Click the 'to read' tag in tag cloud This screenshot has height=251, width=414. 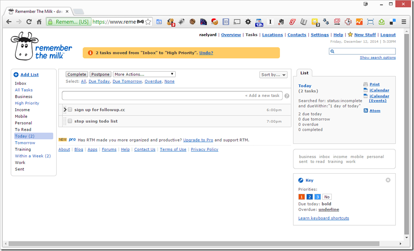[x=318, y=162]
